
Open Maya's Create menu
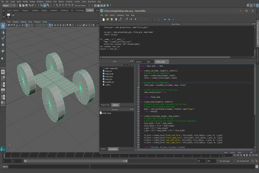(13, 1)
